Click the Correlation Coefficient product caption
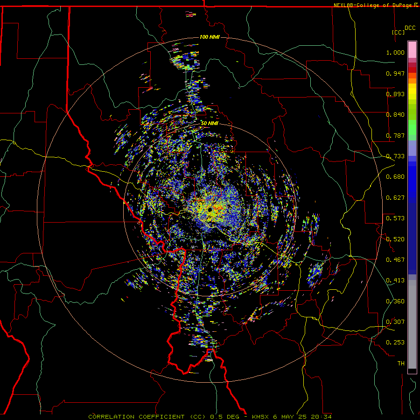The height and width of the screenshot is (420, 420). [210, 417]
